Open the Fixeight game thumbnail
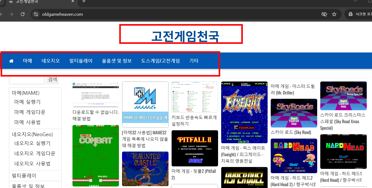The image size is (372, 188). point(244,112)
